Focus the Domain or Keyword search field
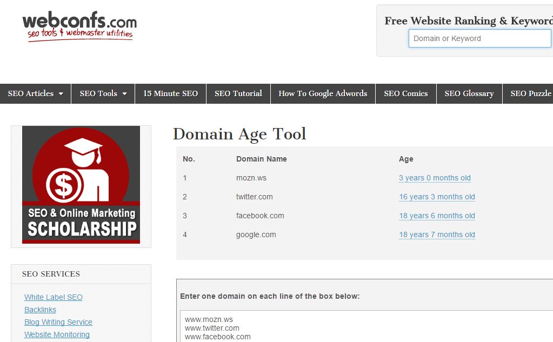Image resolution: width=553 pixels, height=342 pixels. 479,38
